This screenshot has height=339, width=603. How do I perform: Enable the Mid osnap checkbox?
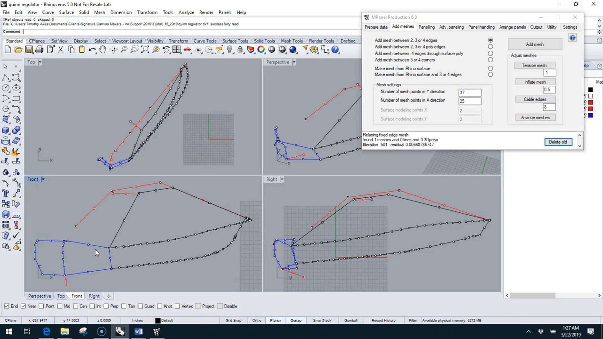[x=60, y=306]
